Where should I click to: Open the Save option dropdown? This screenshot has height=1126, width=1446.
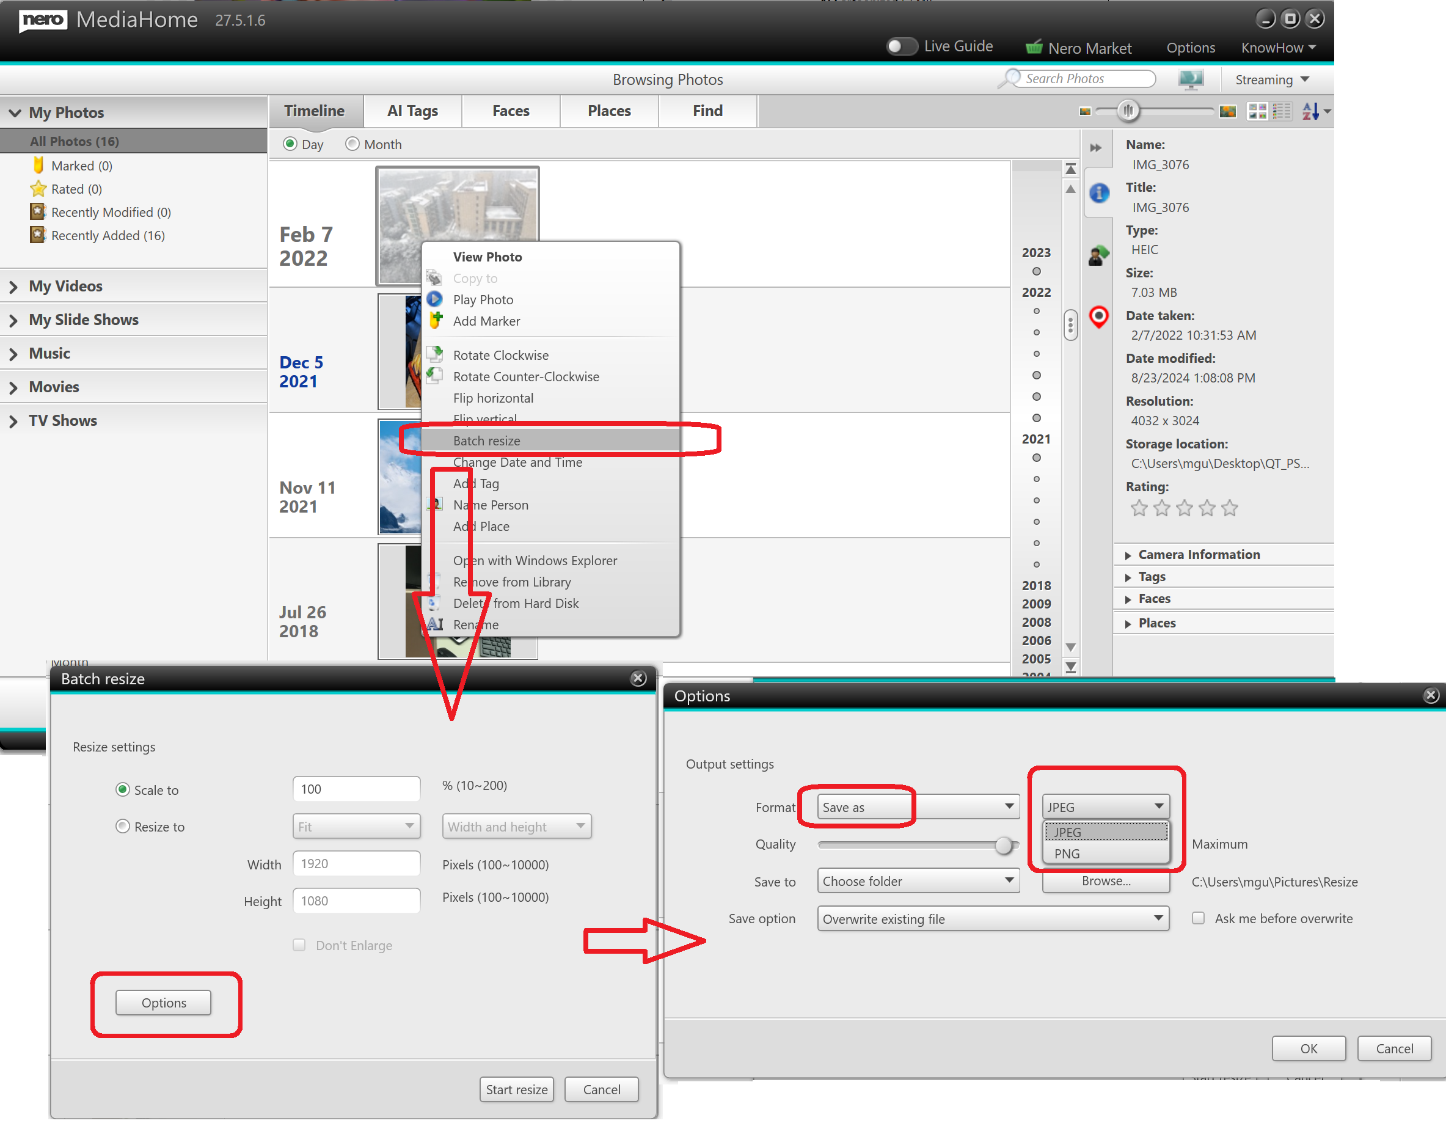pos(993,918)
